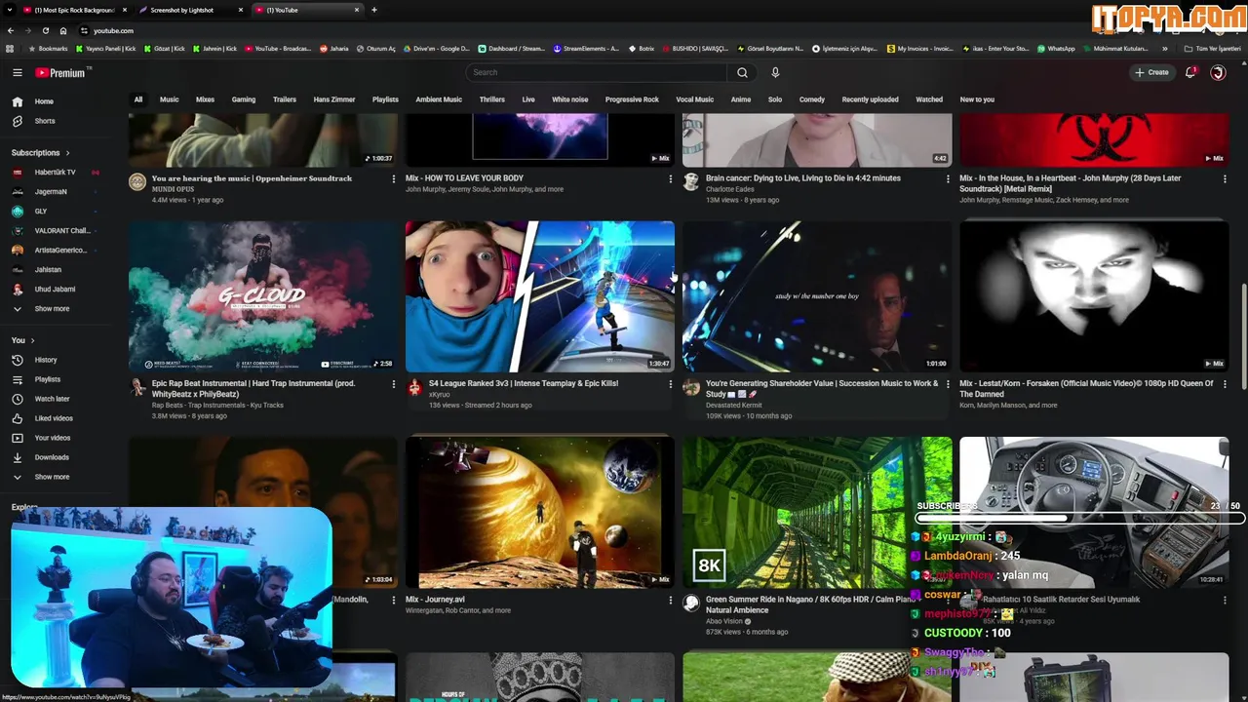The image size is (1248, 702).
Task: Show more hidden bookmarks chevron
Action: 1165,49
